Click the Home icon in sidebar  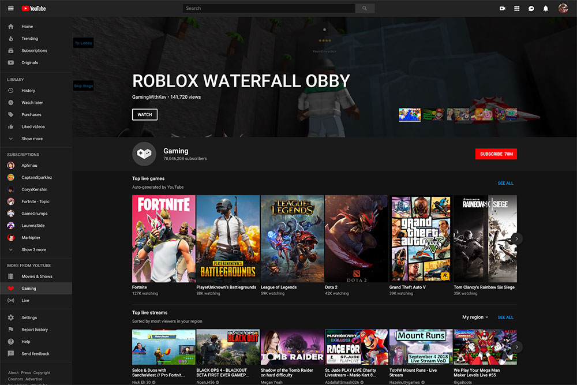[x=10, y=27]
